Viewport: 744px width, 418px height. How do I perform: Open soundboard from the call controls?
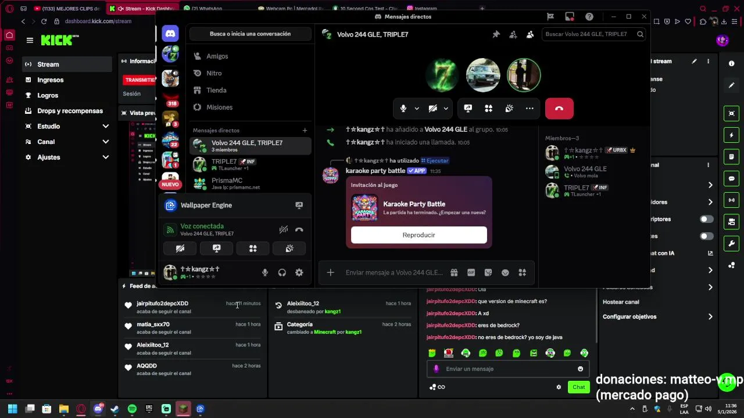coord(509,109)
